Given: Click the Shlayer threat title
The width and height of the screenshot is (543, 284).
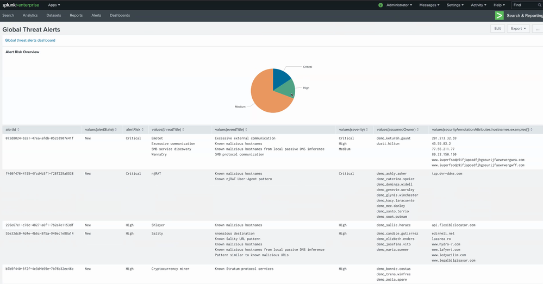Looking at the screenshot, I should (x=158, y=225).
